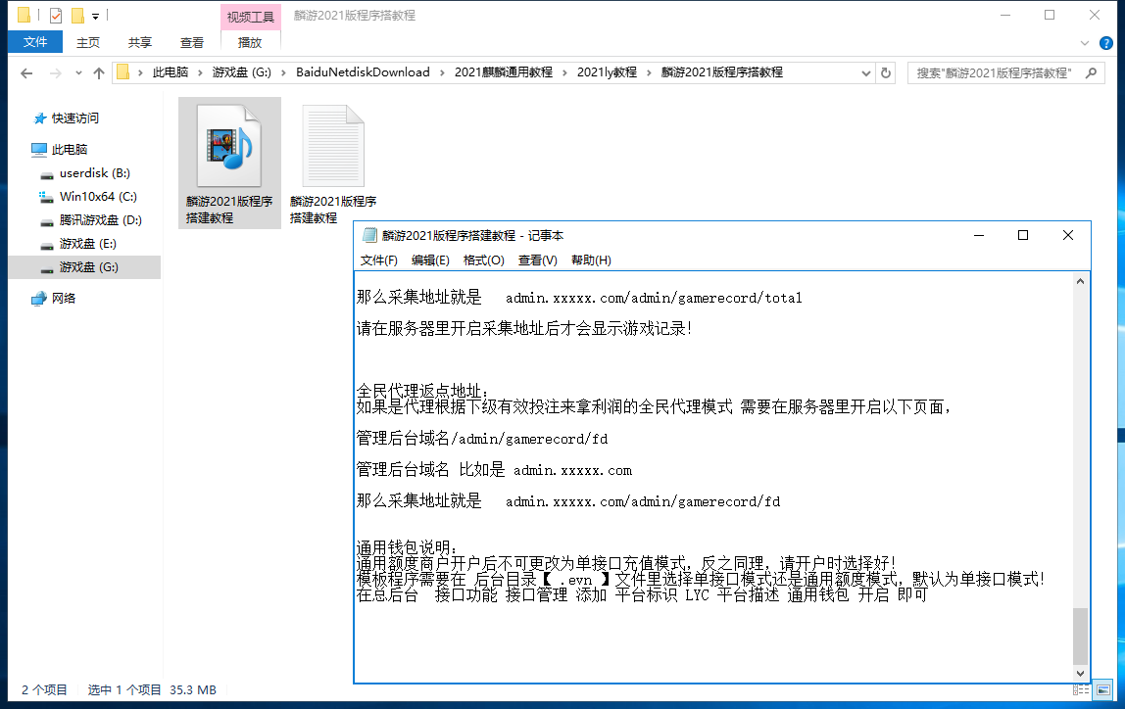Screen dimensions: 1125x709
Task: Click the Properties checkmark icon in the title bar
Action: (x=55, y=16)
